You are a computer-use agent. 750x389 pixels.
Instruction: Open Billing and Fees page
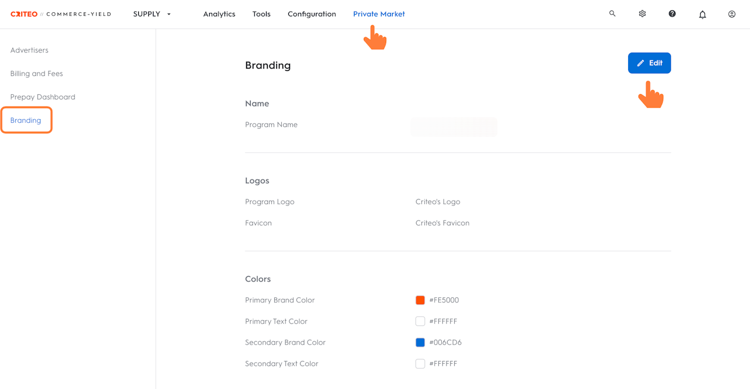click(36, 74)
